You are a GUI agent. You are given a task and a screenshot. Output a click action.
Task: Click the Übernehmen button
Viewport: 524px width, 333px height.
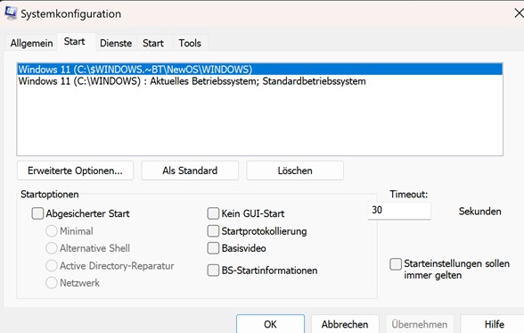(x=420, y=324)
